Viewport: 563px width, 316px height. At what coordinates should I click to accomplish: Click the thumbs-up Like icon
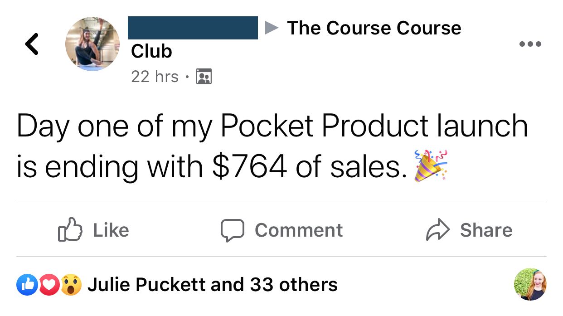pos(70,230)
